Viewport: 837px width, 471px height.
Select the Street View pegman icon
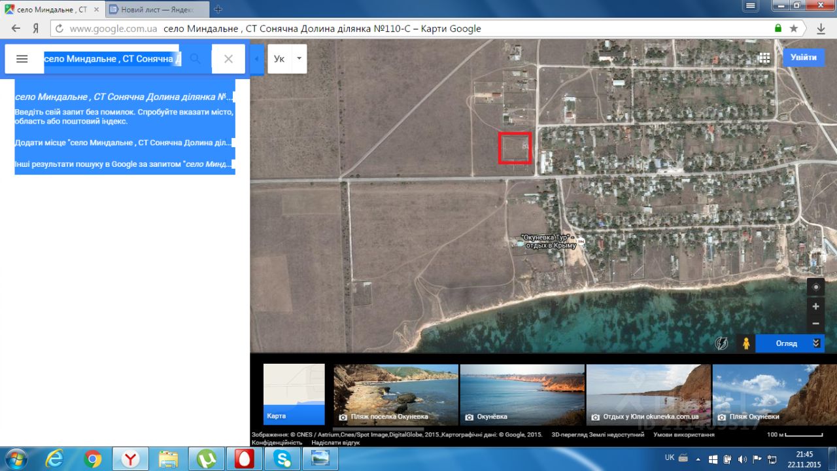point(745,343)
